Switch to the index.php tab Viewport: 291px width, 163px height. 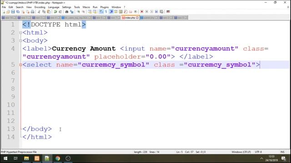coord(130,18)
